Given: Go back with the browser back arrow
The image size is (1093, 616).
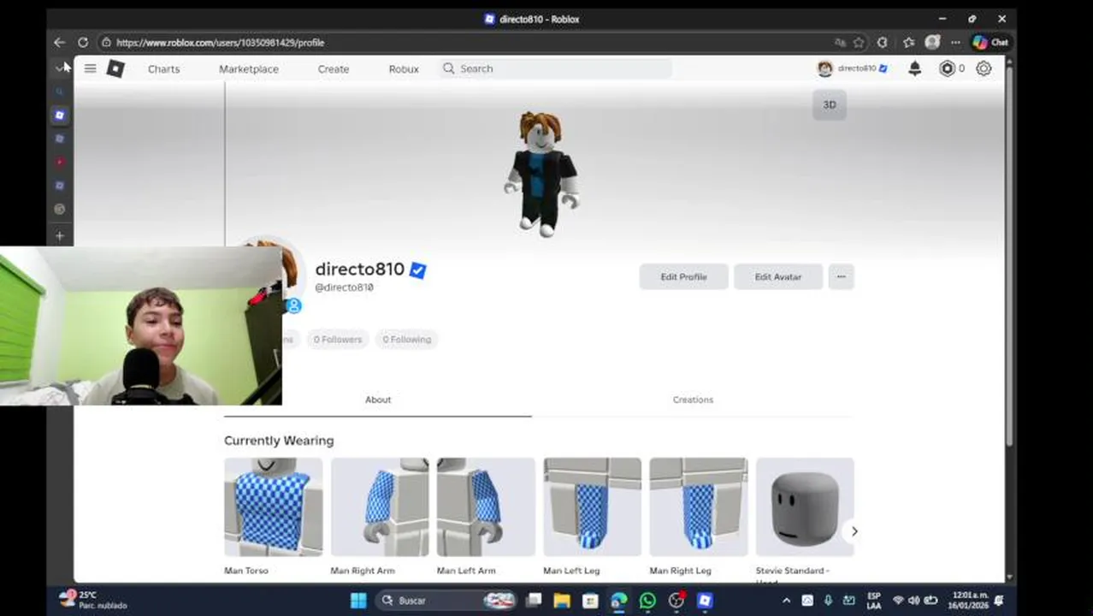Looking at the screenshot, I should click(59, 42).
